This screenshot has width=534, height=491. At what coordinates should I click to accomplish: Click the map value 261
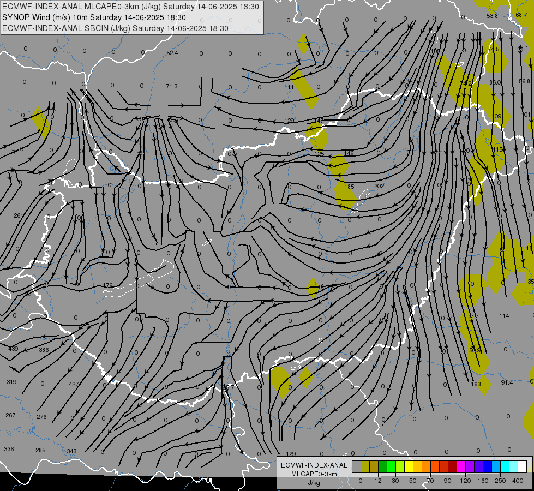point(19,215)
